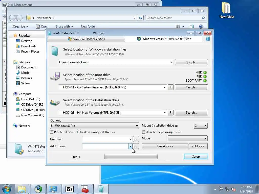The width and height of the screenshot is (259, 194).
Task: Open VHD >>> options
Action: 198,146
